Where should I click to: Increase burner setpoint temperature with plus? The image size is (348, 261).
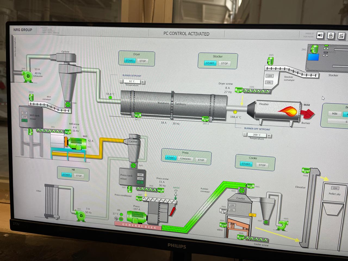point(142,82)
